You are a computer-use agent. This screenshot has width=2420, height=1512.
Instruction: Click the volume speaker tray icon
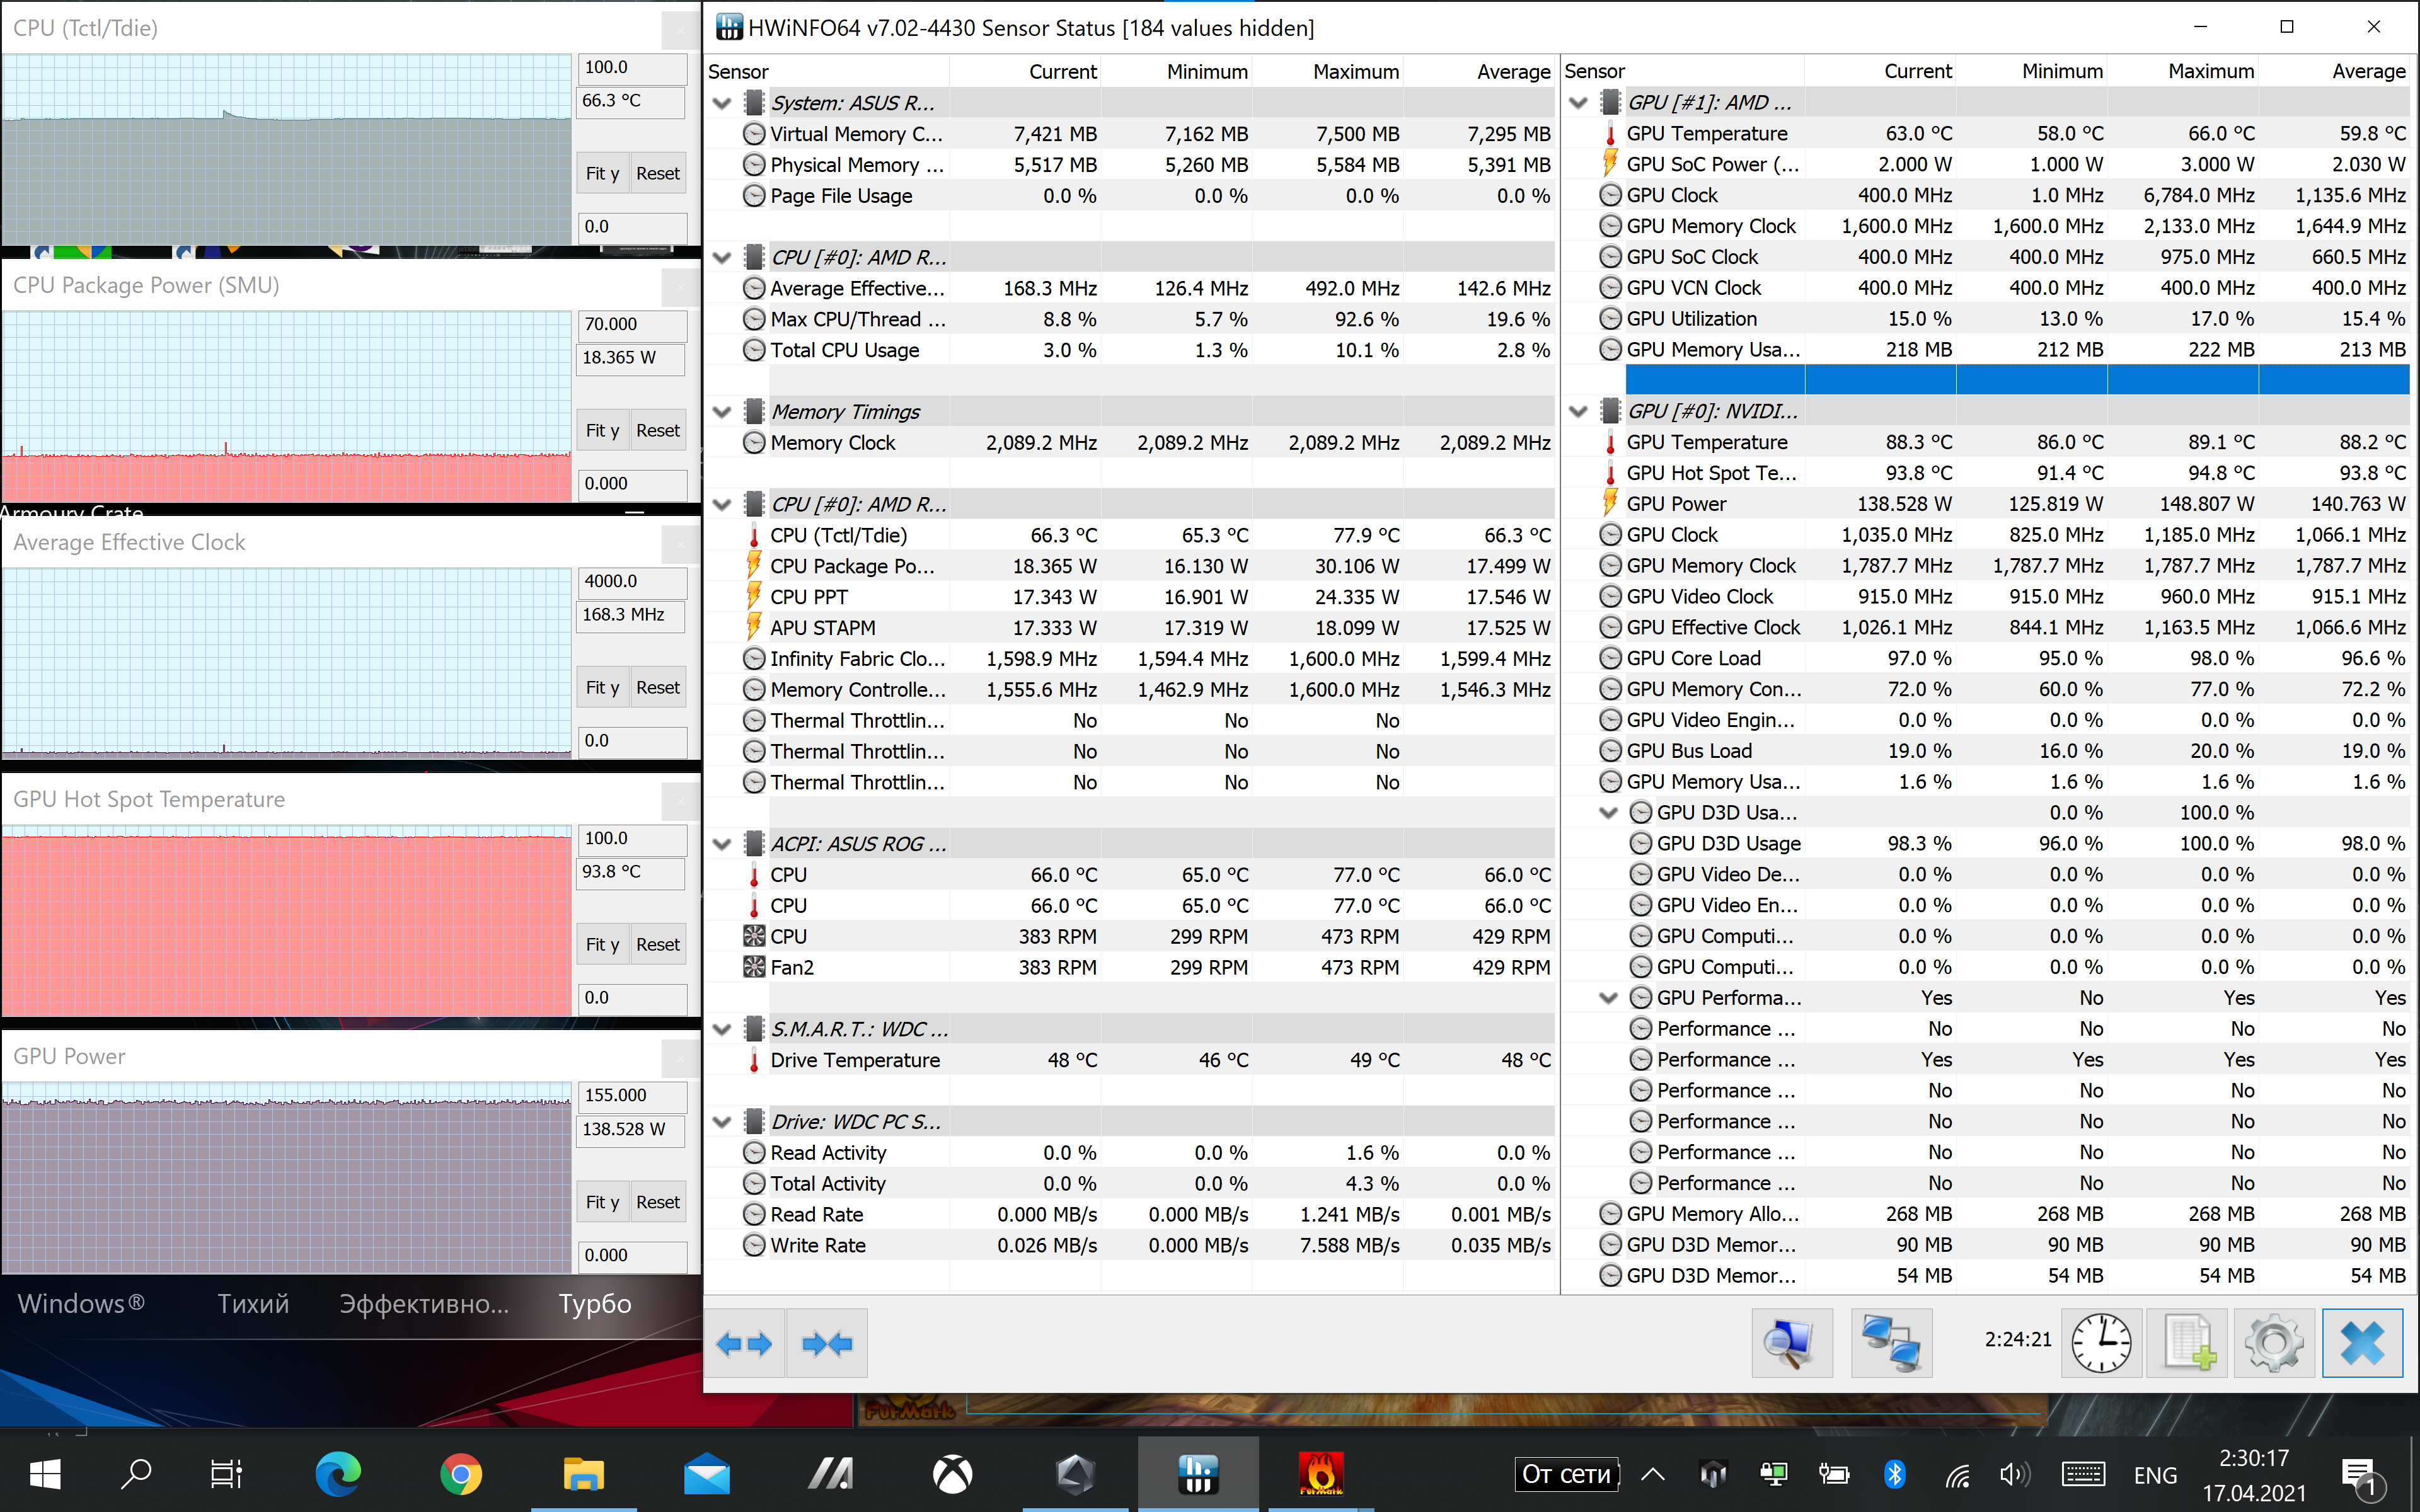[2014, 1474]
